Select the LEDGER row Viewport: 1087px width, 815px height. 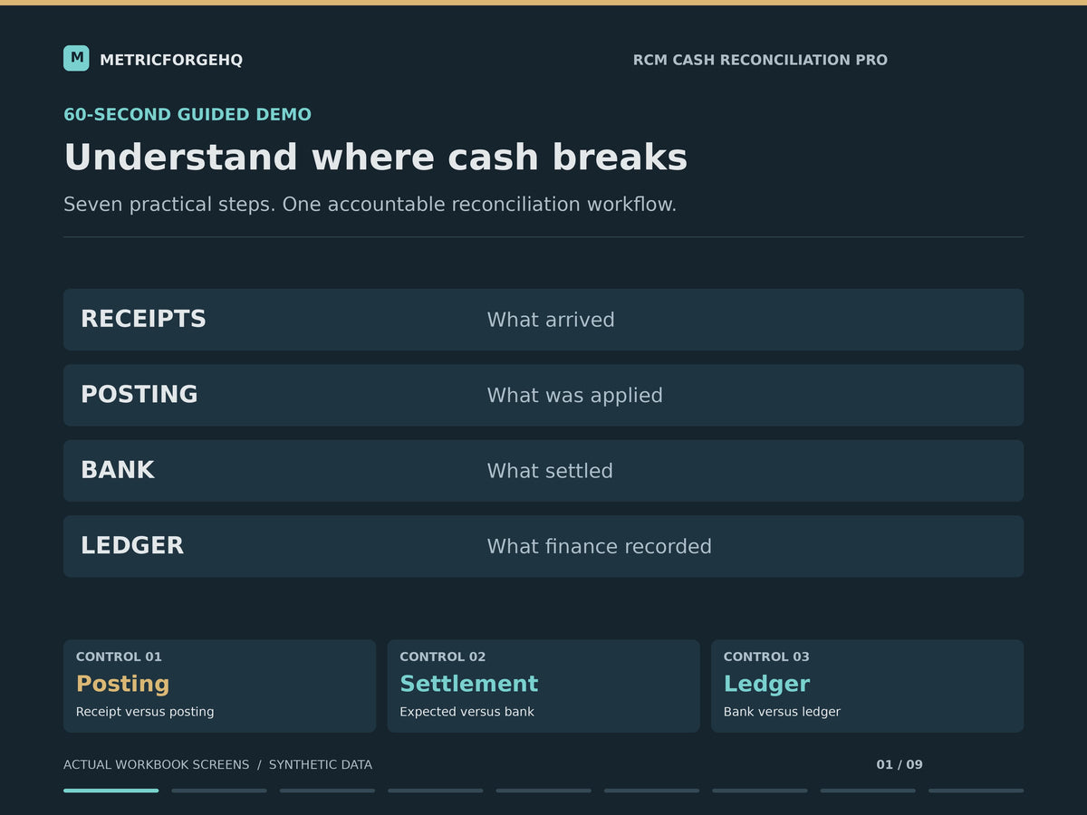tap(543, 546)
